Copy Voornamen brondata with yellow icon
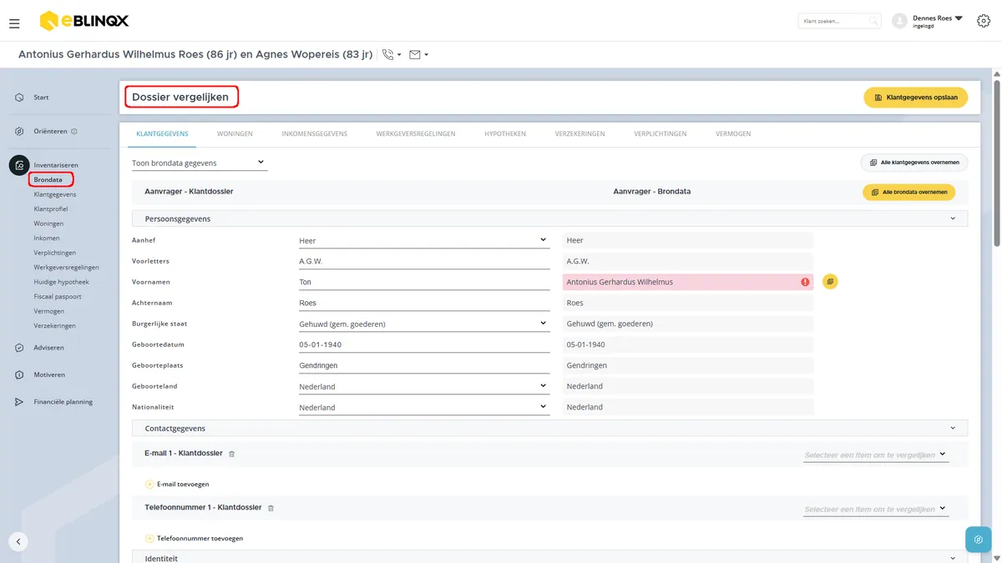 pos(830,282)
